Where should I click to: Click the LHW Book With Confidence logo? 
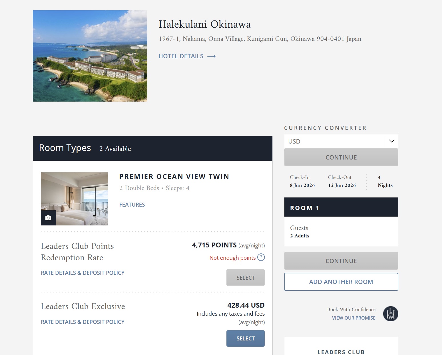click(391, 314)
